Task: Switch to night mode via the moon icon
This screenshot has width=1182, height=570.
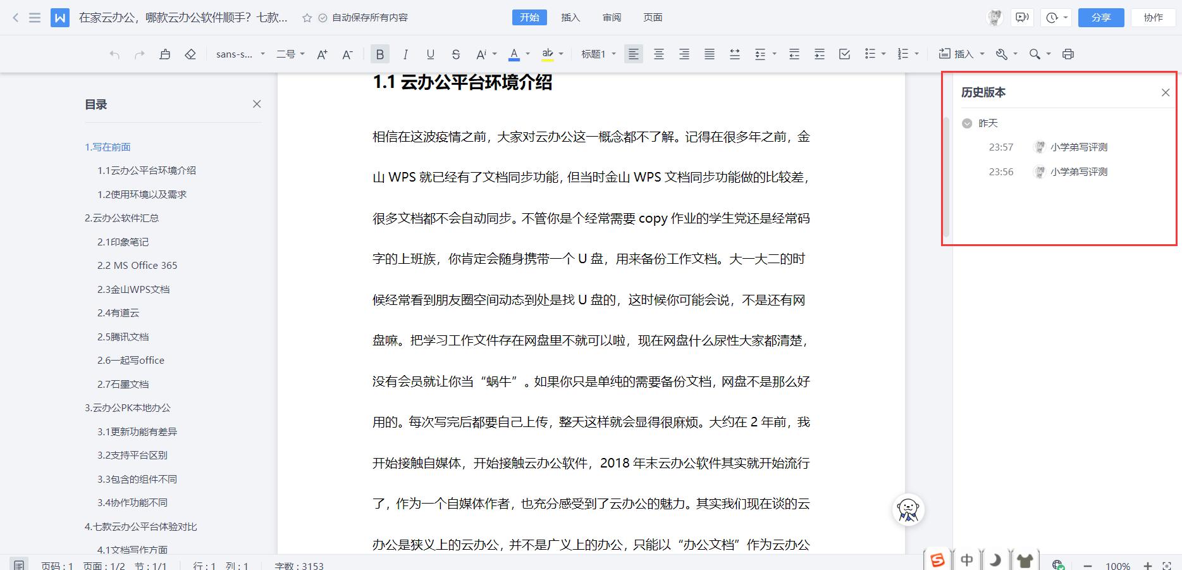Action: [x=994, y=559]
